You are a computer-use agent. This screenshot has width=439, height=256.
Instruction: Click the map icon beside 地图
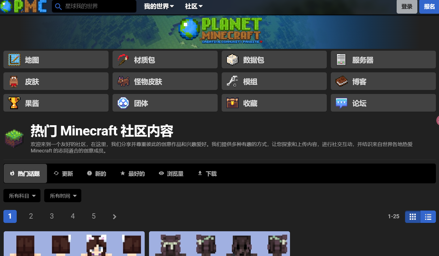(x=14, y=60)
